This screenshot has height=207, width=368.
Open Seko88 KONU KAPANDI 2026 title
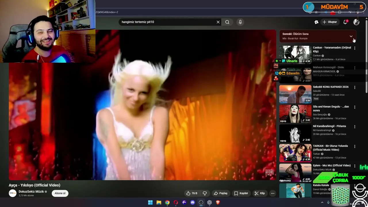(331, 87)
